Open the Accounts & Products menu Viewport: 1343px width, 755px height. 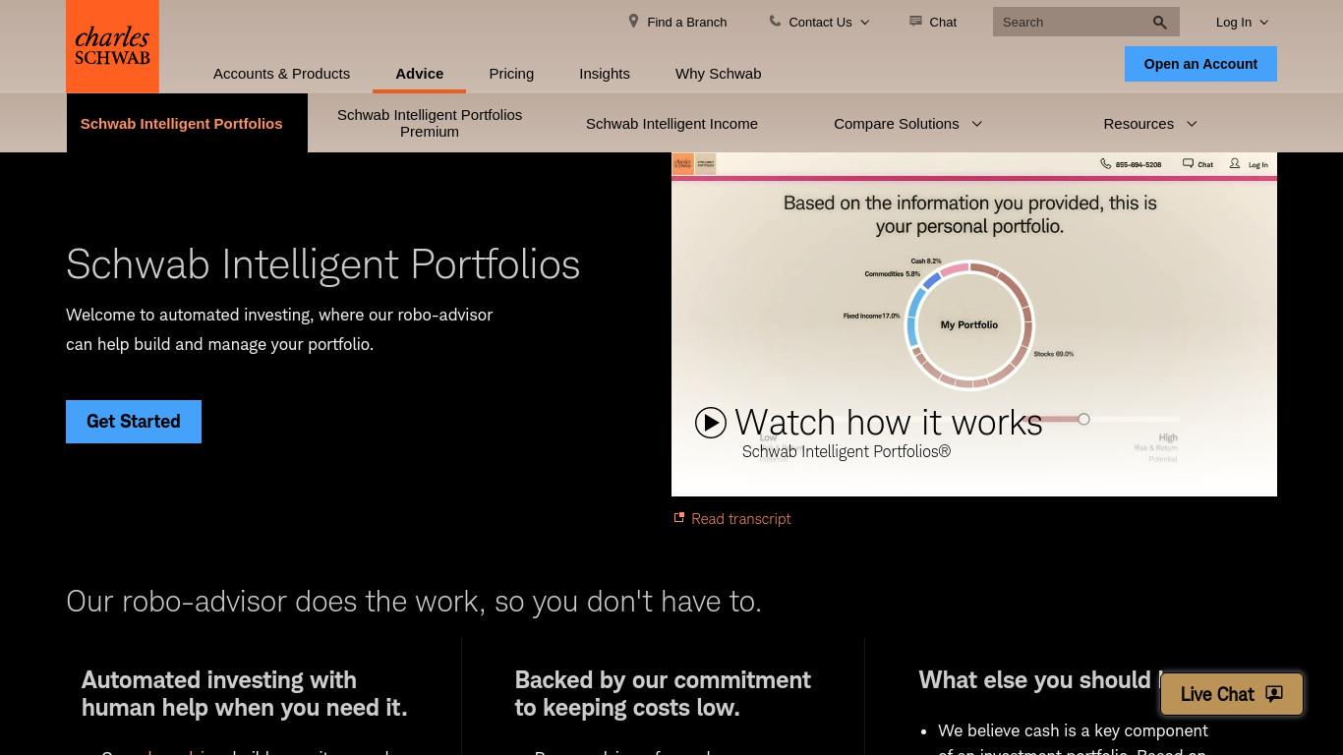tap(281, 74)
